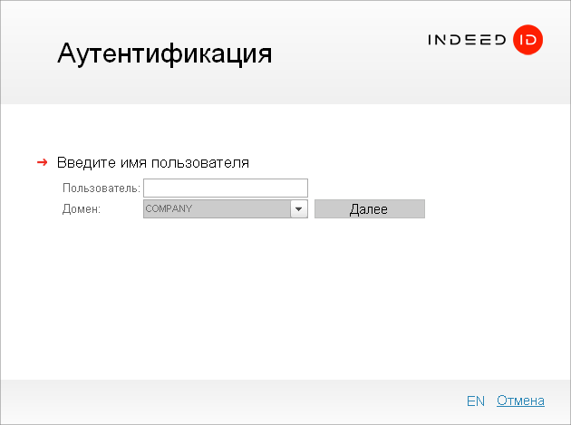Click the red arrow beside the prompt
The height and width of the screenshot is (425, 571).
pos(42,162)
